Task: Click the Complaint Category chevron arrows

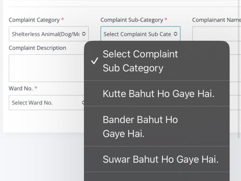Action: click(84, 34)
